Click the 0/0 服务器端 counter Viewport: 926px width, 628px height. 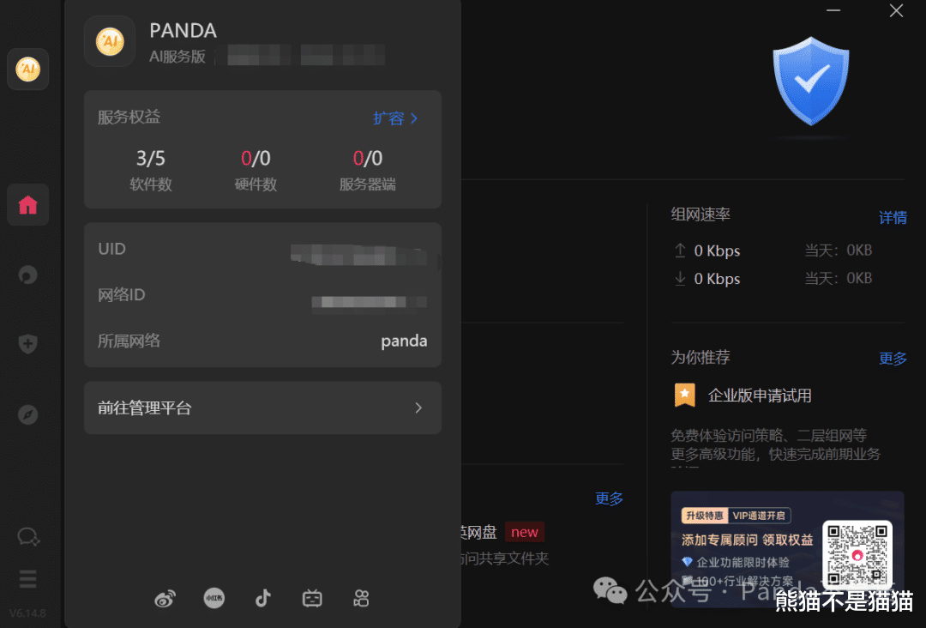367,170
